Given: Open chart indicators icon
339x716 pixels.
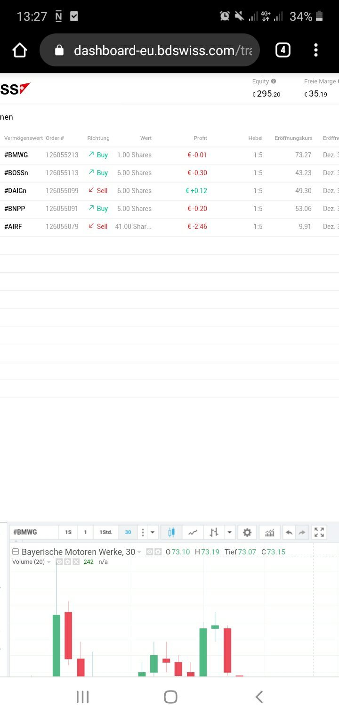Looking at the screenshot, I should point(270,532).
